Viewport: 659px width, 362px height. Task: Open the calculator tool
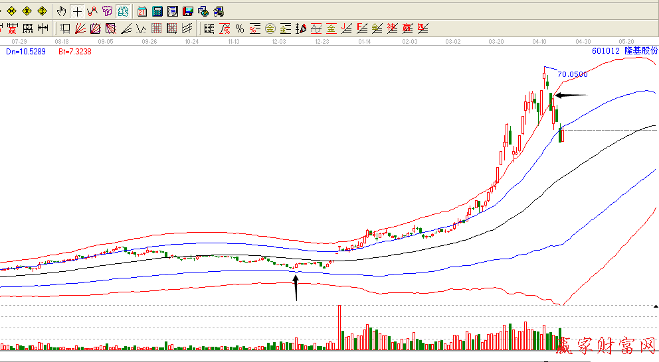(x=157, y=11)
